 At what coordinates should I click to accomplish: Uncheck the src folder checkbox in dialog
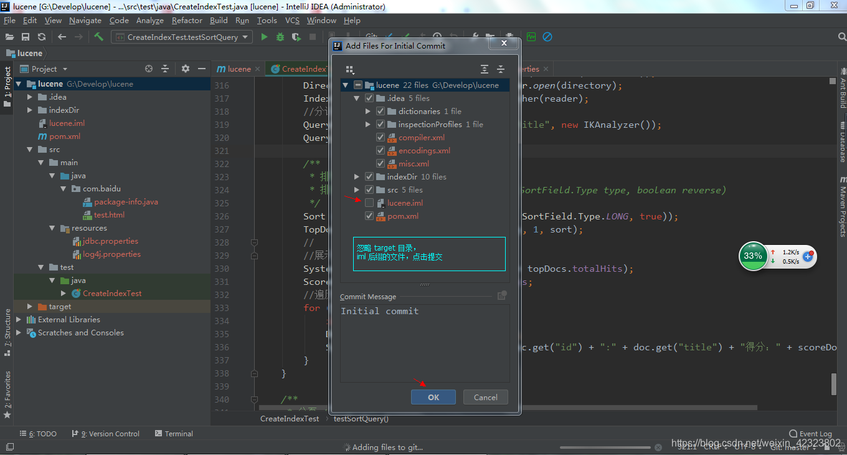369,189
